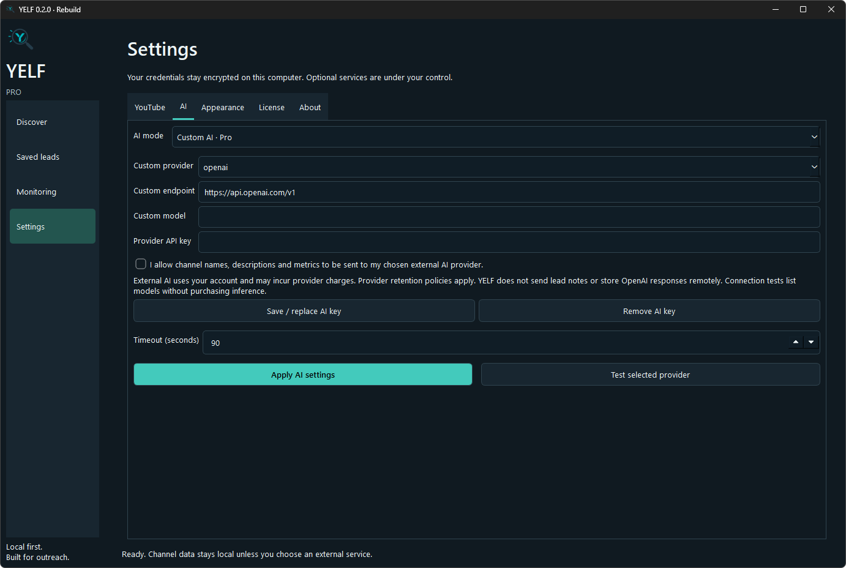Click the Remove AI key button

pyautogui.click(x=649, y=311)
